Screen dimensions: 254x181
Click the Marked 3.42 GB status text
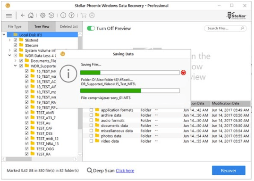[x=42, y=171]
